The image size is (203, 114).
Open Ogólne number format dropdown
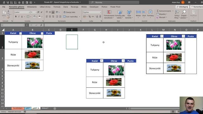(x=101, y=12)
